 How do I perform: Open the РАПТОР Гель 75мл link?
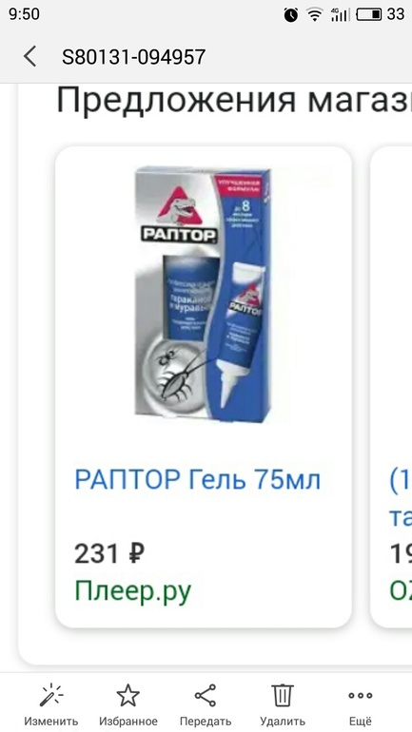(198, 479)
